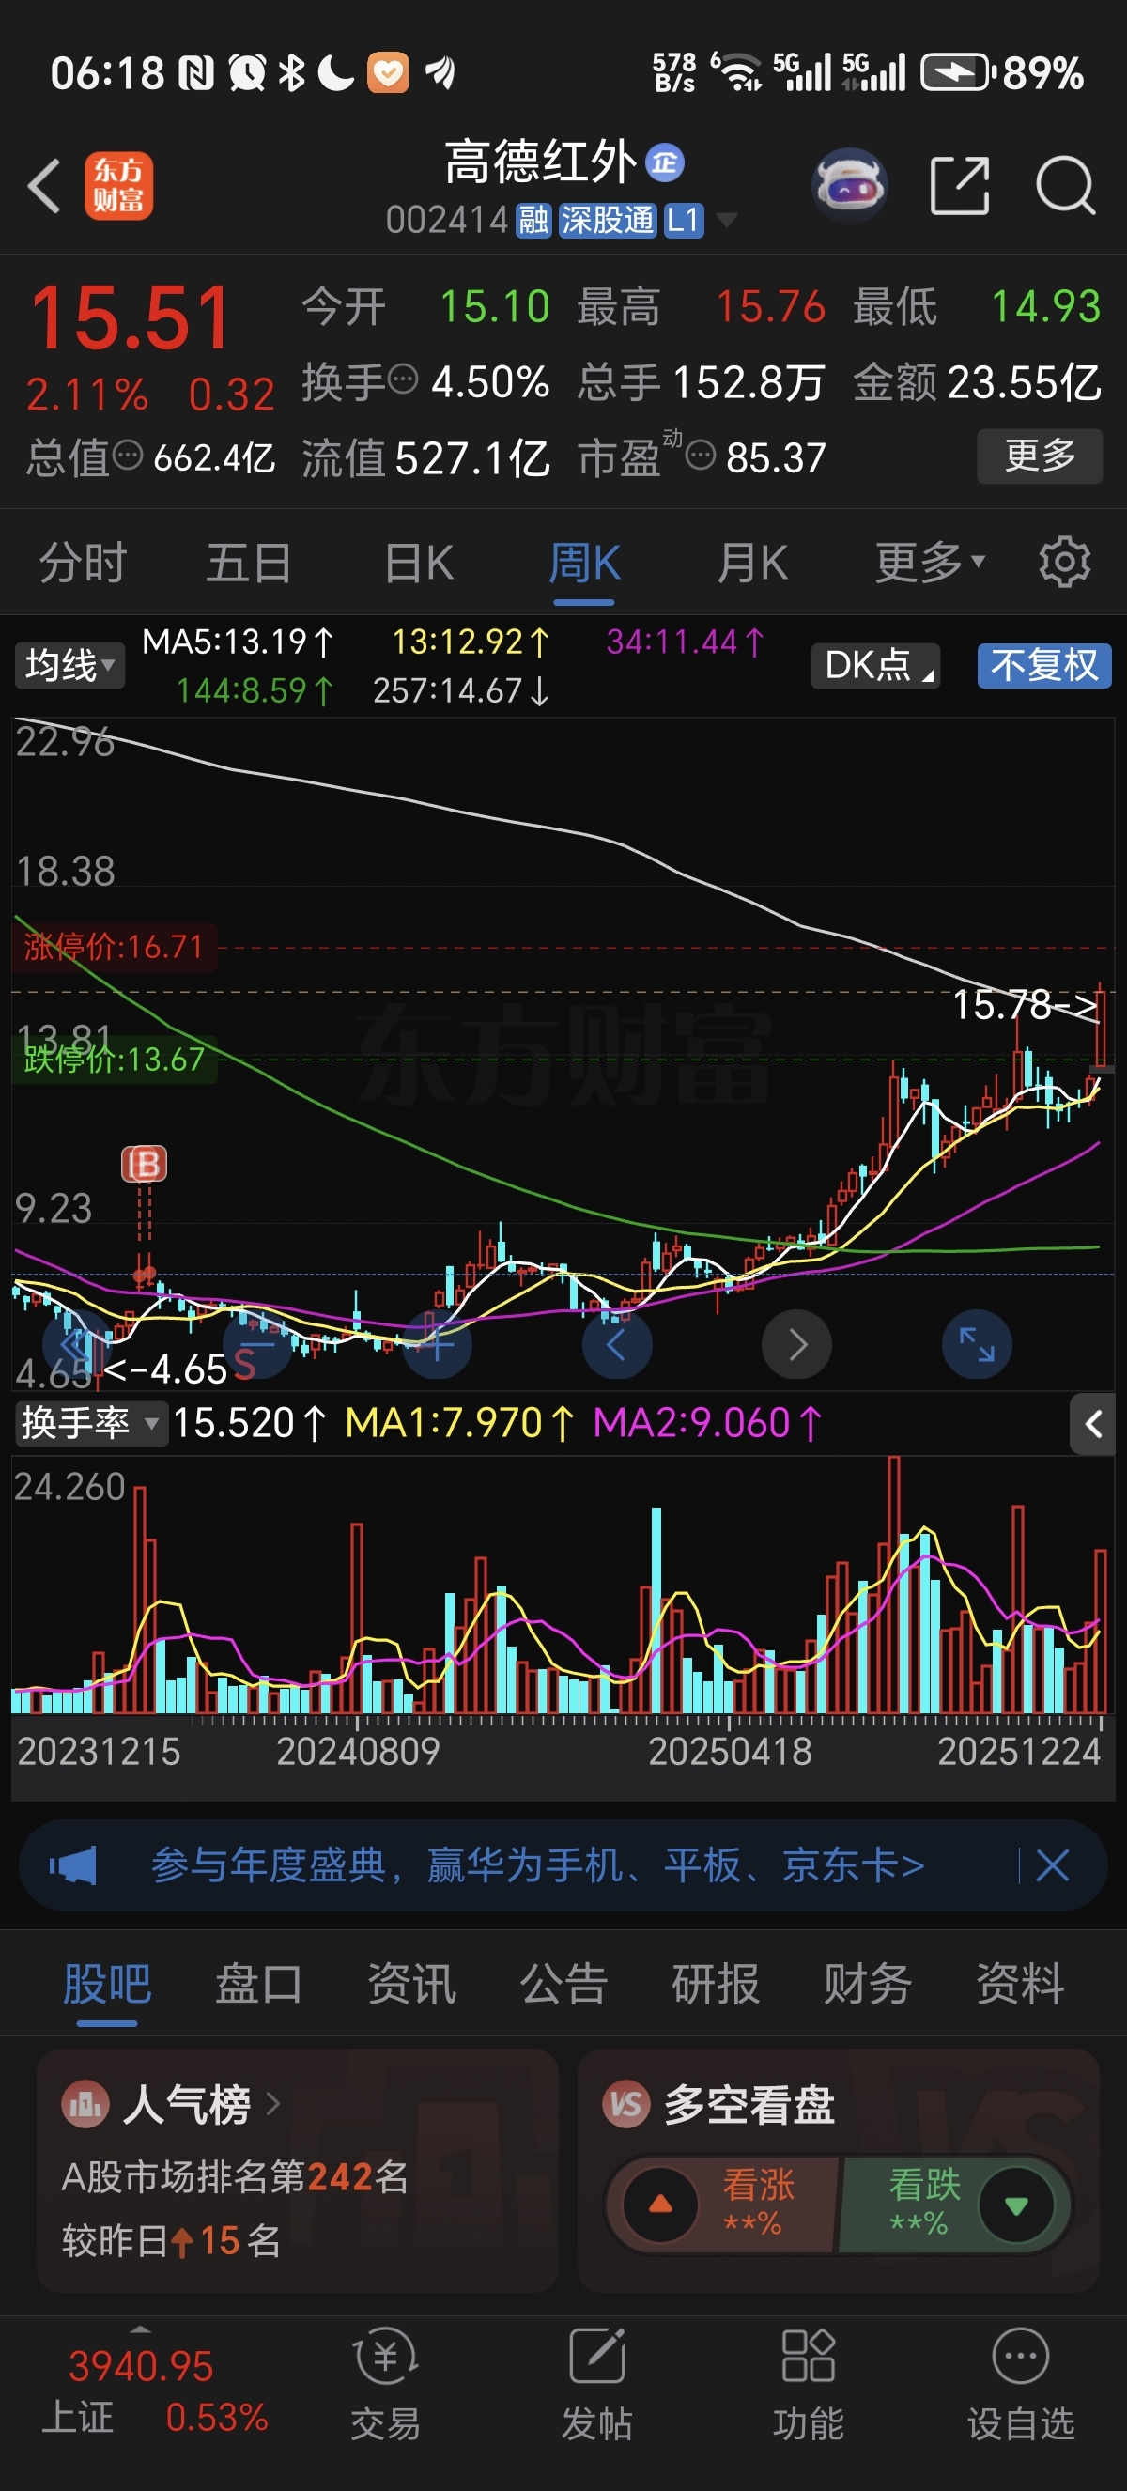Tap the VS 多空看盘 icon
The height and width of the screenshot is (2491, 1127).
(x=625, y=2104)
